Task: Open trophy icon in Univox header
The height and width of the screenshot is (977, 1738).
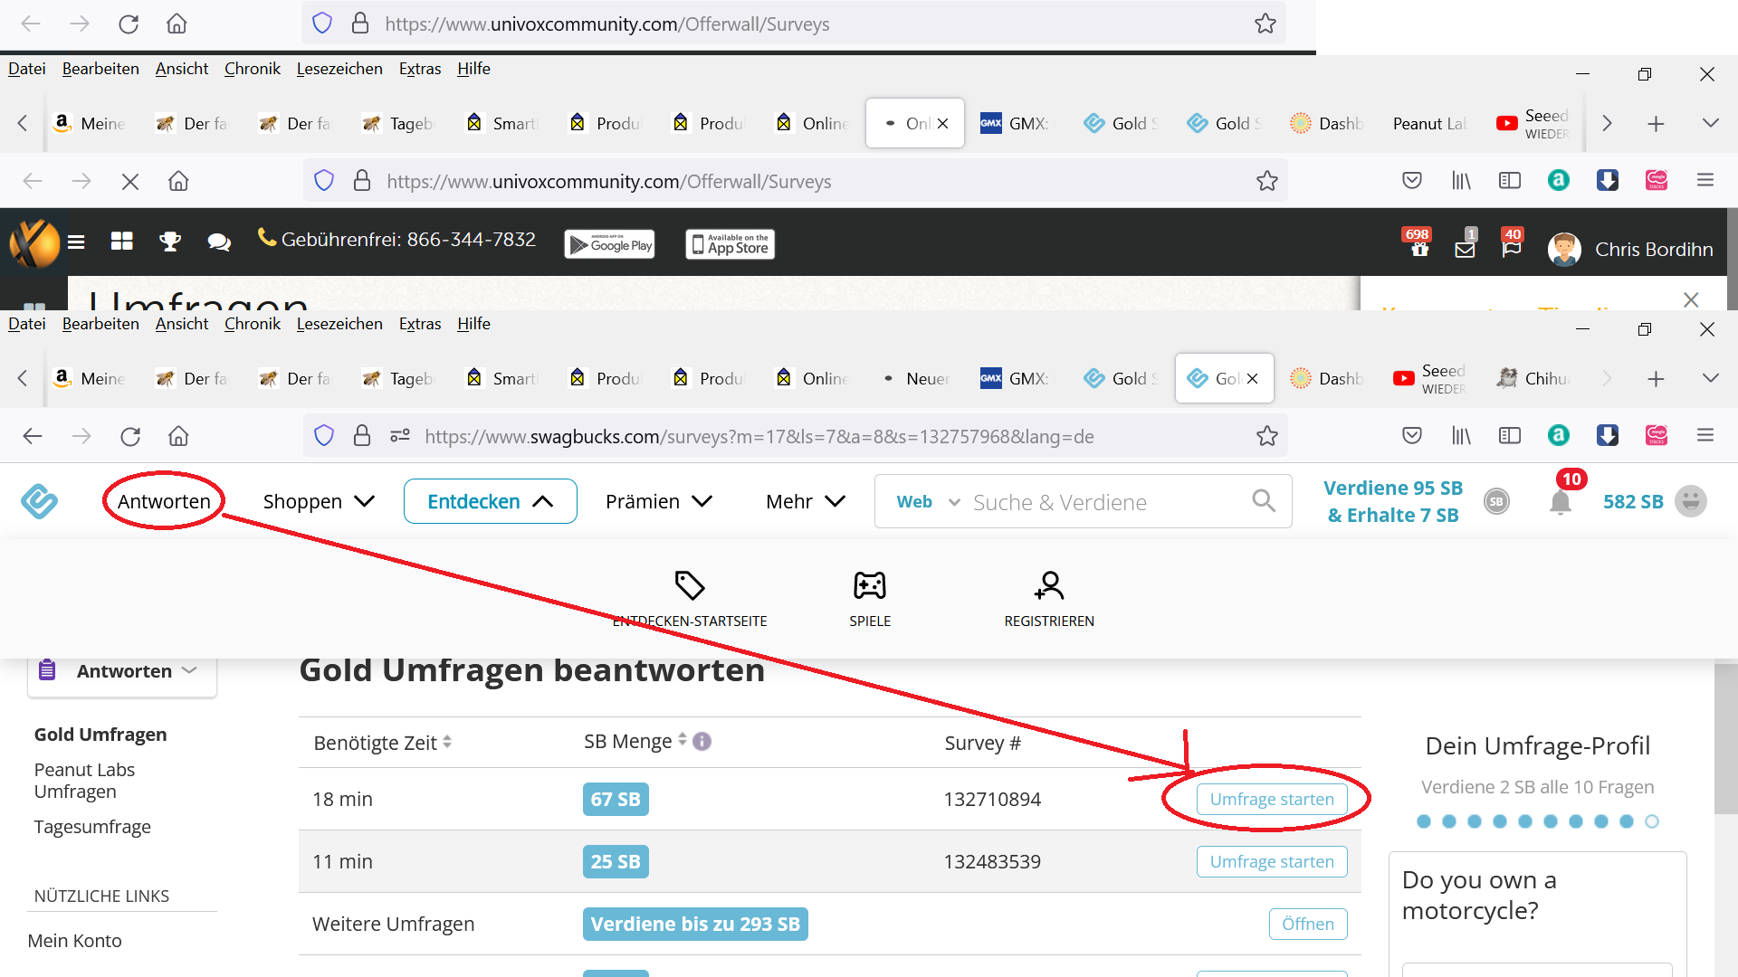Action: point(170,241)
